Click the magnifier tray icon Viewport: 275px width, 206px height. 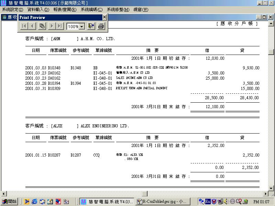pos(239,202)
